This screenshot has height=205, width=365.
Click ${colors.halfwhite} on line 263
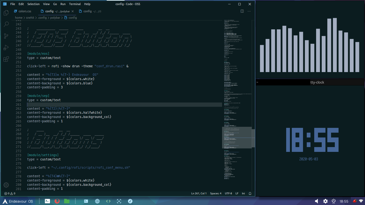[84, 113]
